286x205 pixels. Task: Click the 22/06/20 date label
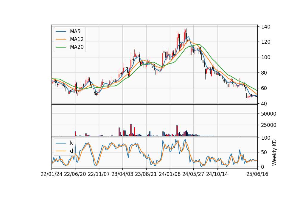[75, 174]
